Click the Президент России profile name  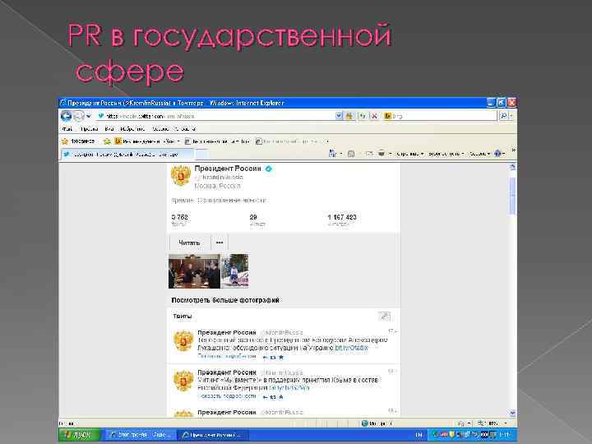click(228, 169)
